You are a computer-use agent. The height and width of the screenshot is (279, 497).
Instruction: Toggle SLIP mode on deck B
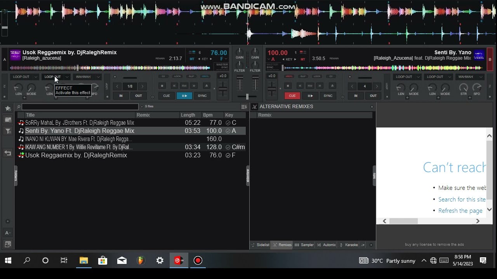[303, 76]
